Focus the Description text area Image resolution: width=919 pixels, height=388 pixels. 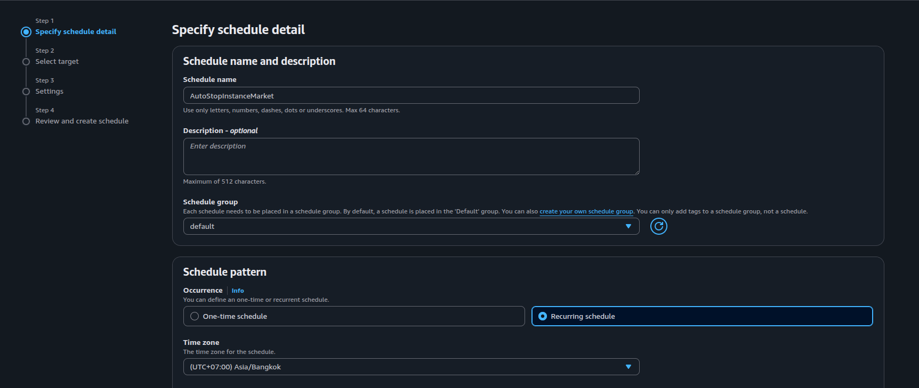click(410, 156)
